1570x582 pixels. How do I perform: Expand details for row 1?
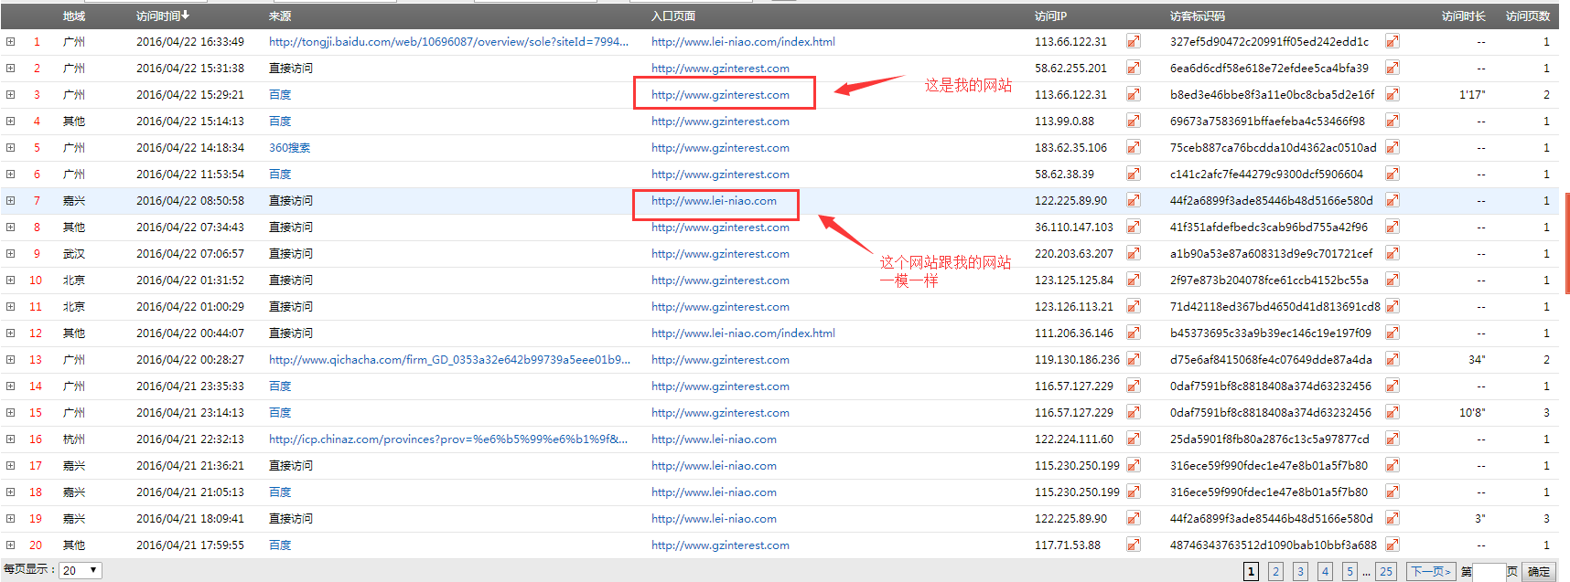pos(10,41)
